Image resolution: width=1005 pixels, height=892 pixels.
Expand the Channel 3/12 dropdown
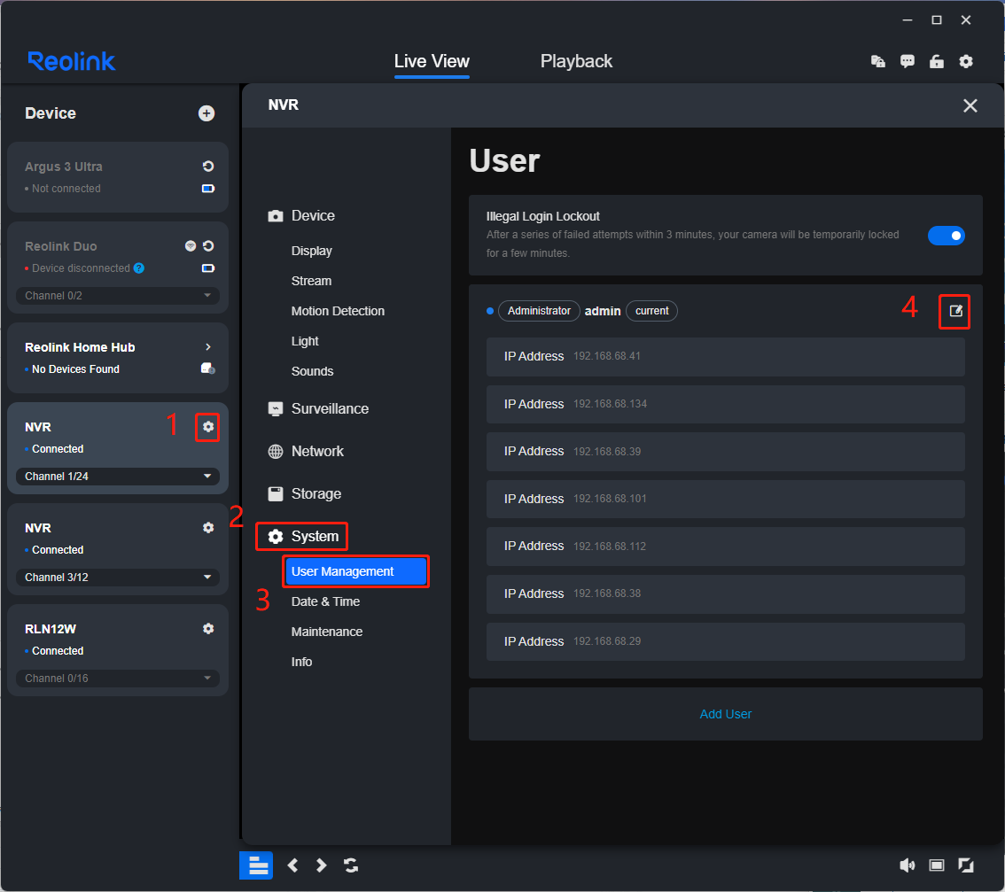click(118, 578)
